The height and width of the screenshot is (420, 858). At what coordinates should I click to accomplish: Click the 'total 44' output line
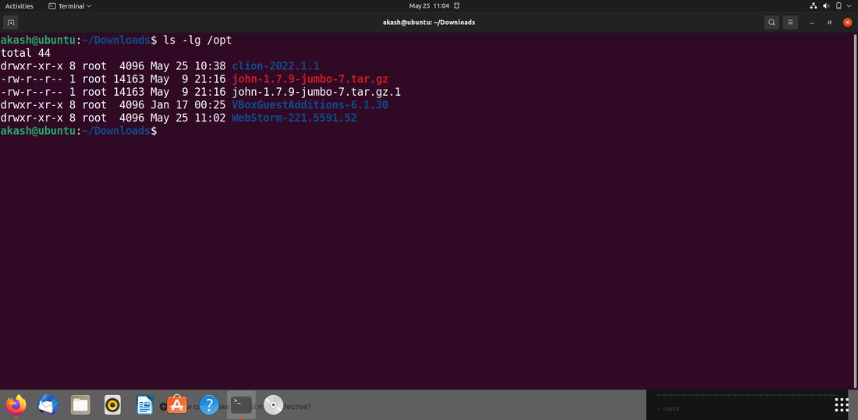coord(25,53)
